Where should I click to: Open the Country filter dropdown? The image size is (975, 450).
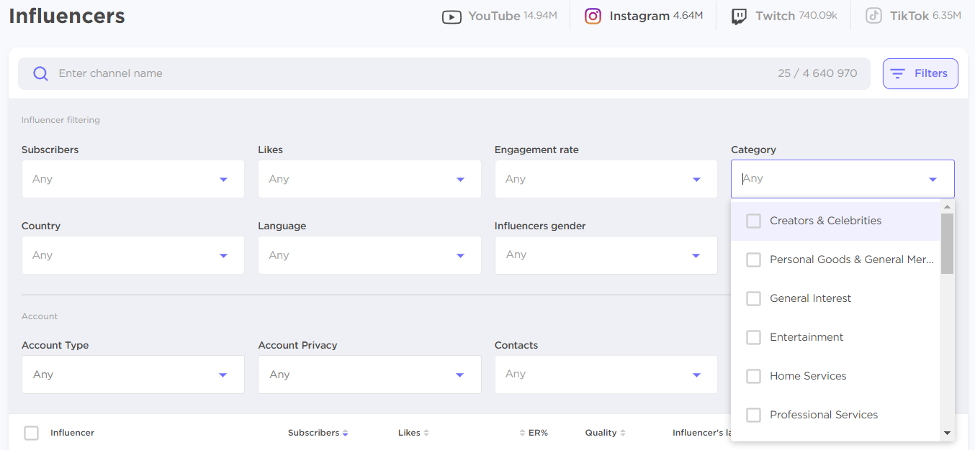[133, 255]
